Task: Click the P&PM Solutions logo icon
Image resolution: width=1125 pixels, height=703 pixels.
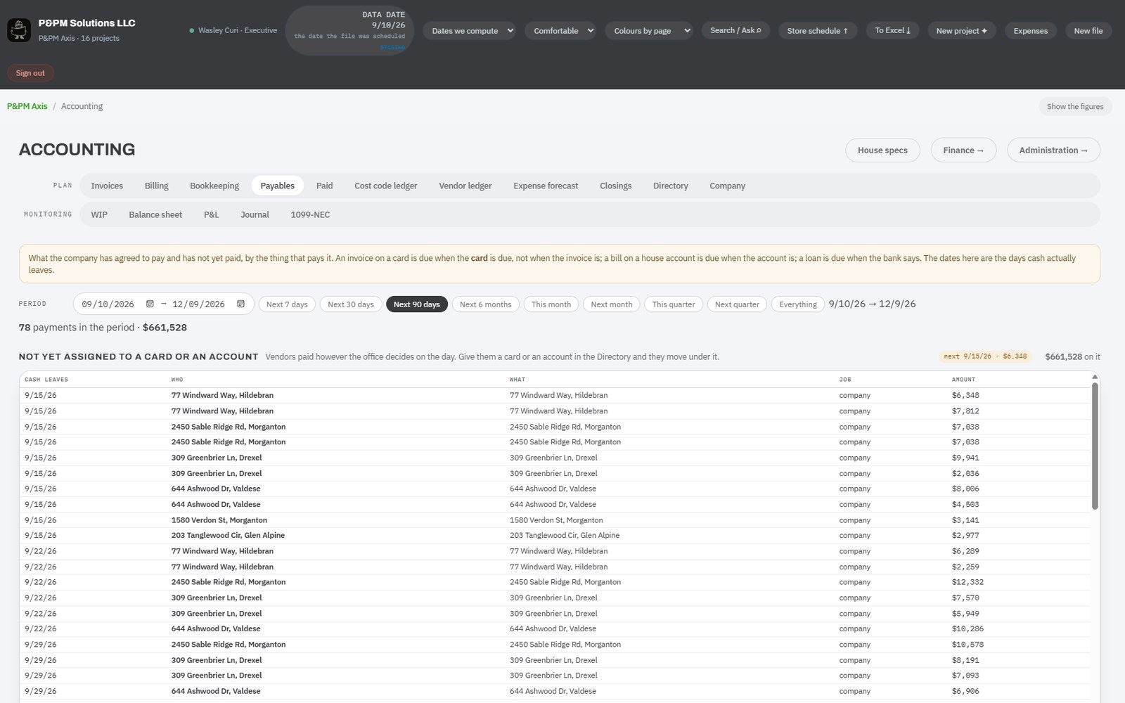Action: click(x=19, y=30)
